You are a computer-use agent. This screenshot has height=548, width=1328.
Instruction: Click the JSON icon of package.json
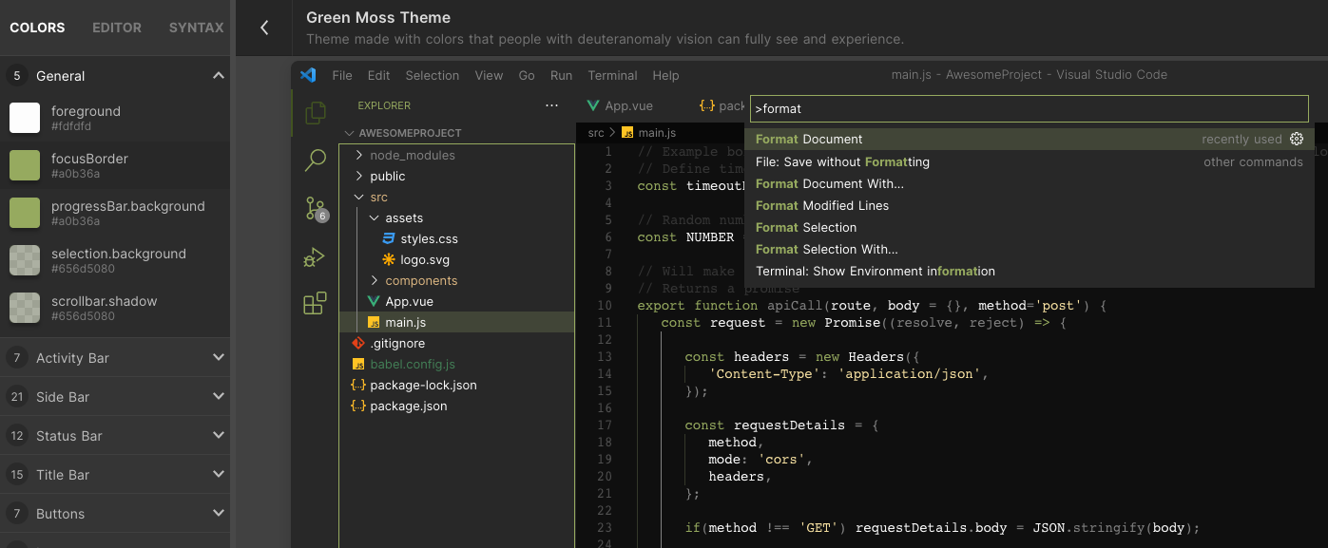[x=358, y=406]
